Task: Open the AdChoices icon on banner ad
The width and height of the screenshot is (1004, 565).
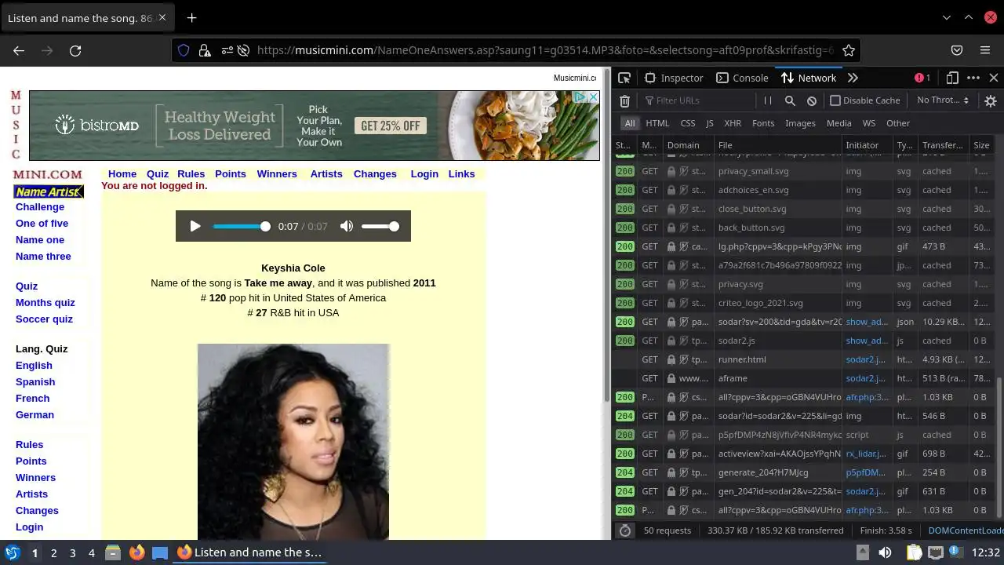Action: [580, 97]
